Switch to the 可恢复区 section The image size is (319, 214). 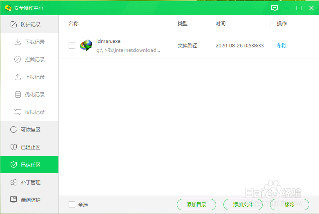pos(29,129)
